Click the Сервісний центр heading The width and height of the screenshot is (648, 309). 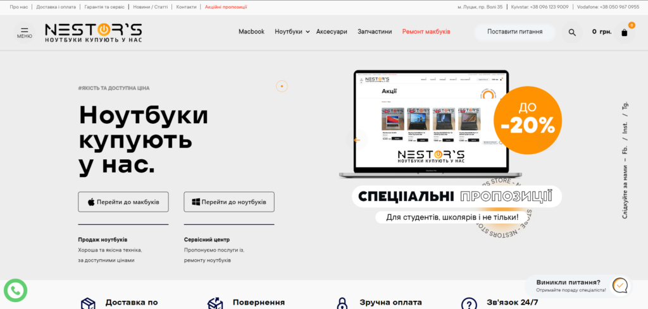207,239
